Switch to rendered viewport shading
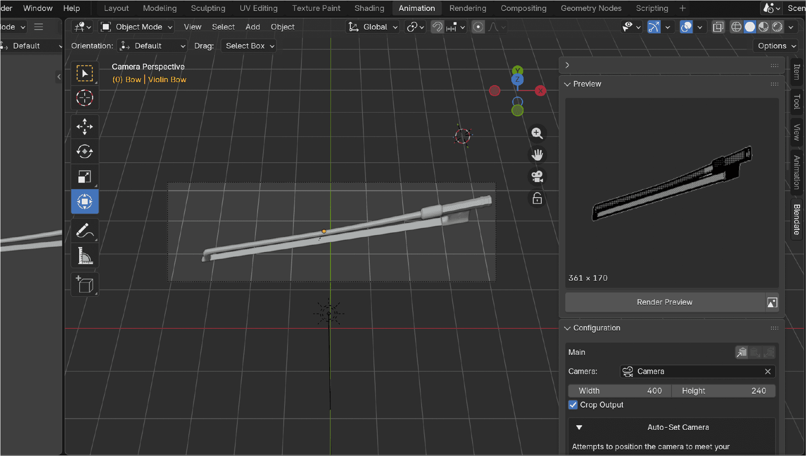The image size is (806, 456). [x=777, y=27]
